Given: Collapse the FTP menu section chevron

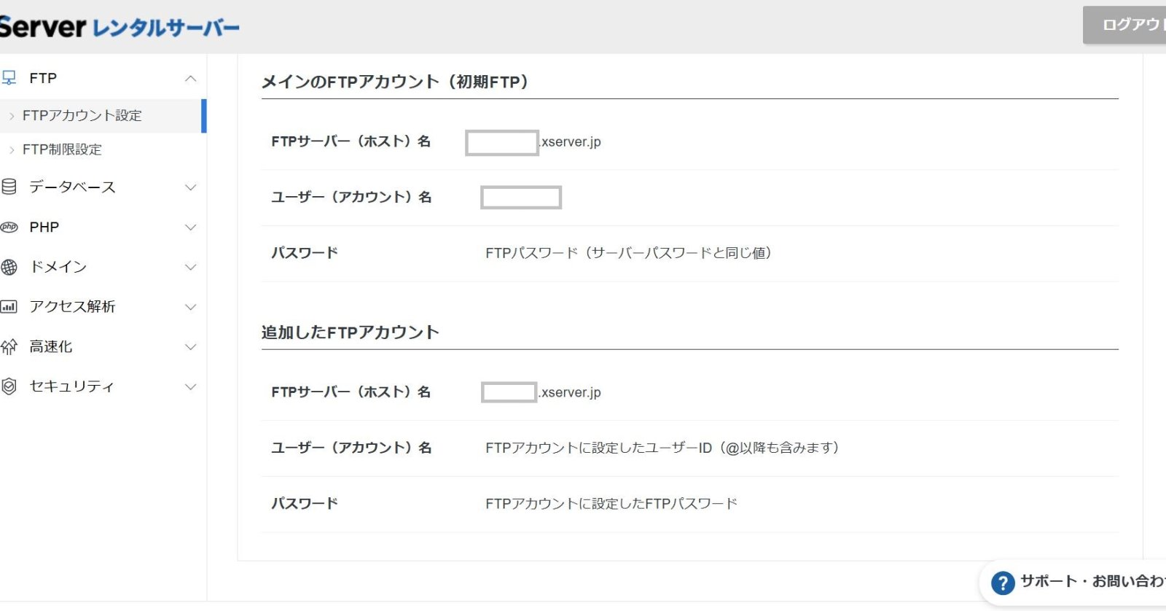Looking at the screenshot, I should [x=190, y=78].
